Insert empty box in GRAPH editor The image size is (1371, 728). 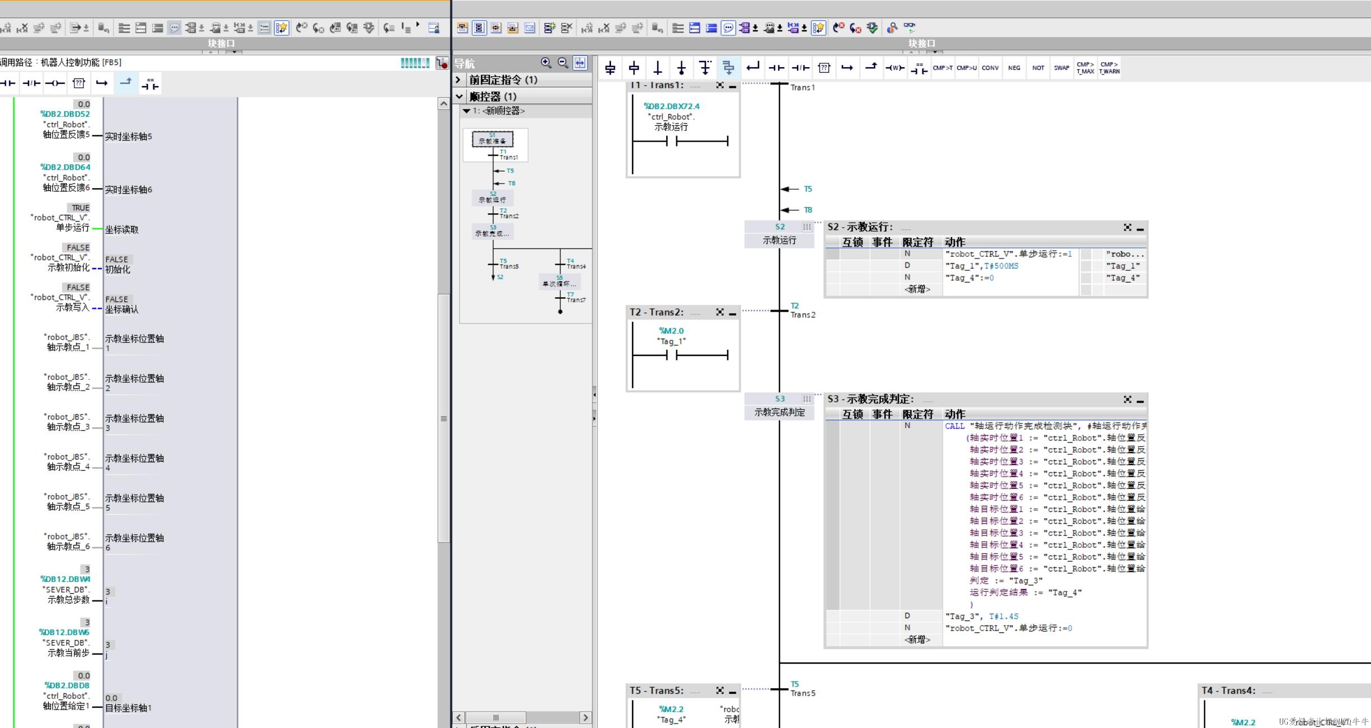click(824, 68)
